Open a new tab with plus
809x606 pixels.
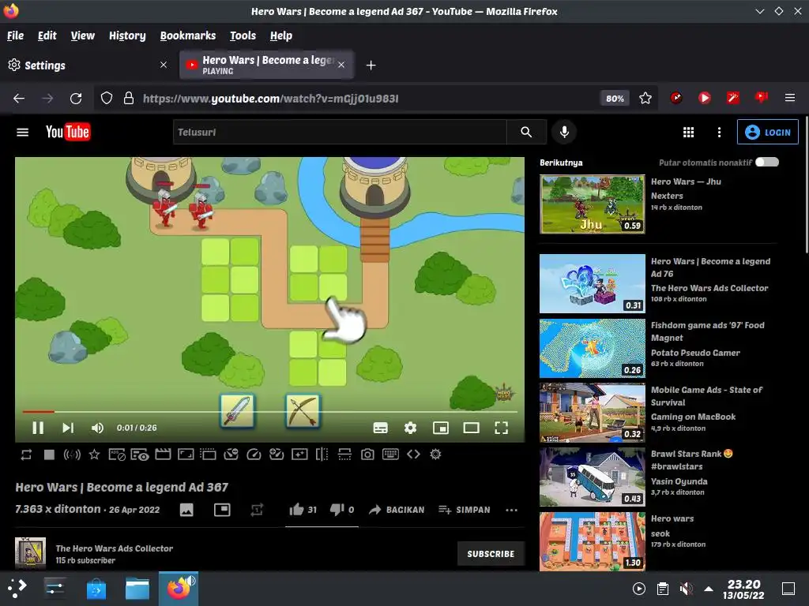coord(371,65)
